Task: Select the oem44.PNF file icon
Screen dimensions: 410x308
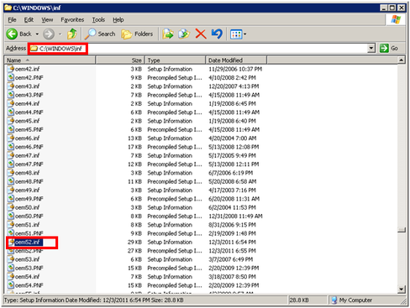Action: [x=11, y=112]
